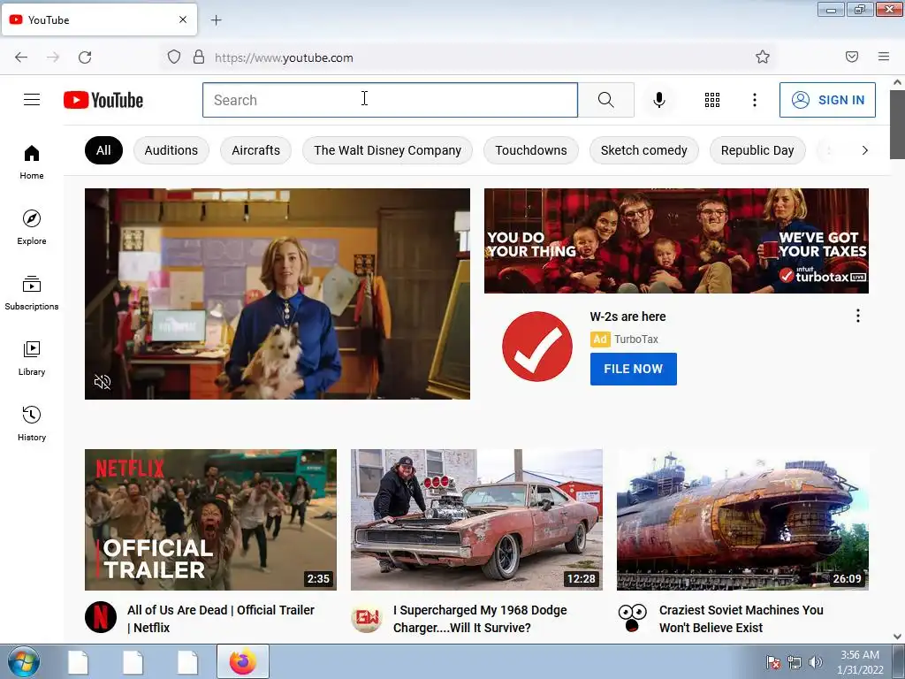
Task: Open the googly-eyes channel avatar
Action: pyautogui.click(x=633, y=617)
